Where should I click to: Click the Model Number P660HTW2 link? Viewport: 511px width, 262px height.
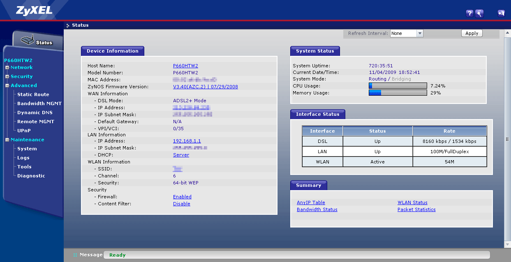coord(185,73)
